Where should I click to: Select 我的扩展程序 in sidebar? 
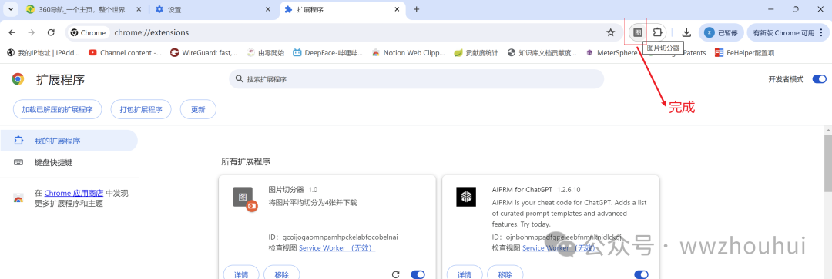(x=69, y=141)
